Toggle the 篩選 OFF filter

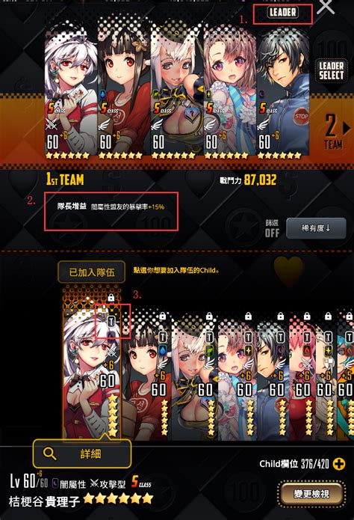click(x=272, y=228)
